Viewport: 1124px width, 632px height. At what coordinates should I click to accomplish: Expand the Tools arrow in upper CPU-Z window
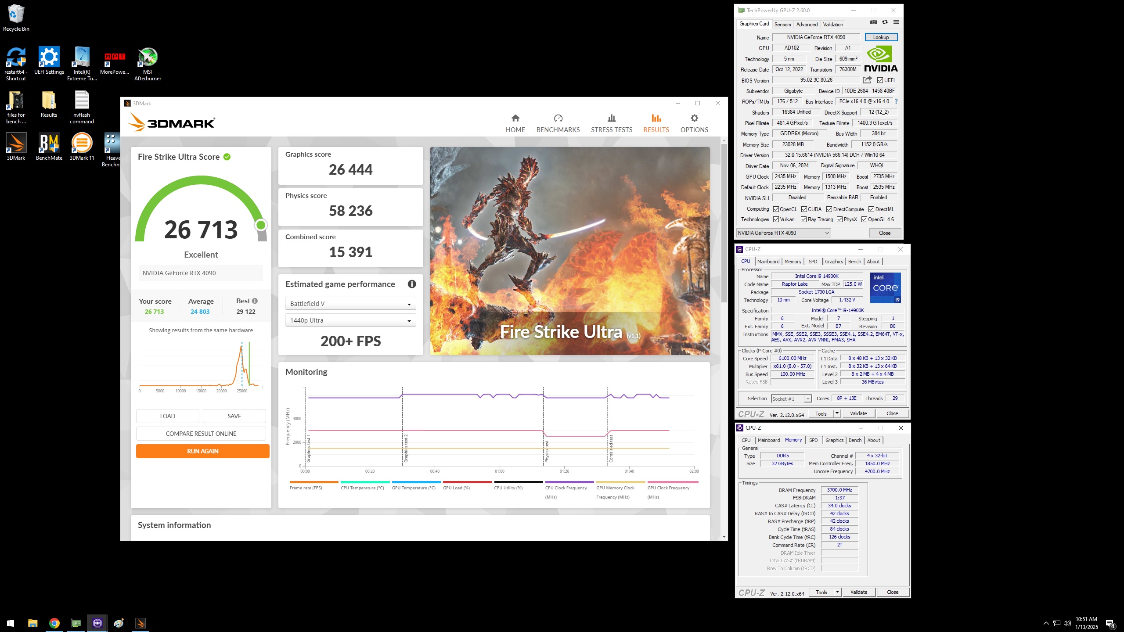click(x=837, y=413)
